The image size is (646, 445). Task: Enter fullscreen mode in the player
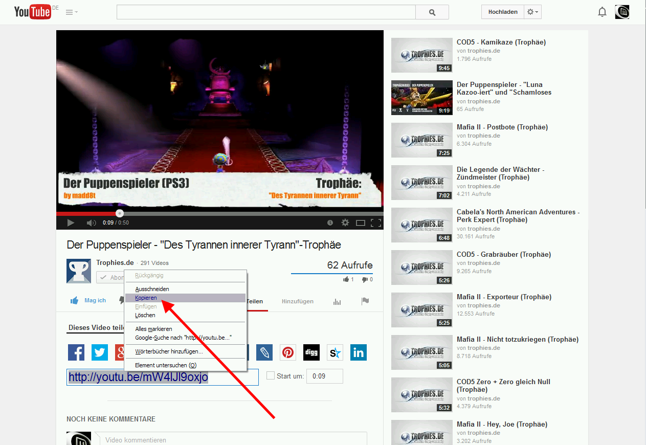(378, 222)
